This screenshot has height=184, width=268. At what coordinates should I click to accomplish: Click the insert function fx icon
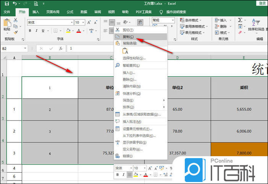(60, 49)
